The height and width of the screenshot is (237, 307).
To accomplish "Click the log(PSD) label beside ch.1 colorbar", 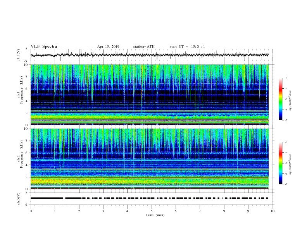I will (x=290, y=101).
